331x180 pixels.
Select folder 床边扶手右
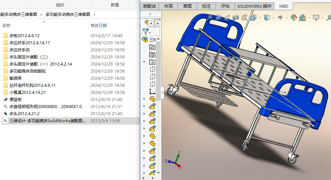(x=20, y=50)
